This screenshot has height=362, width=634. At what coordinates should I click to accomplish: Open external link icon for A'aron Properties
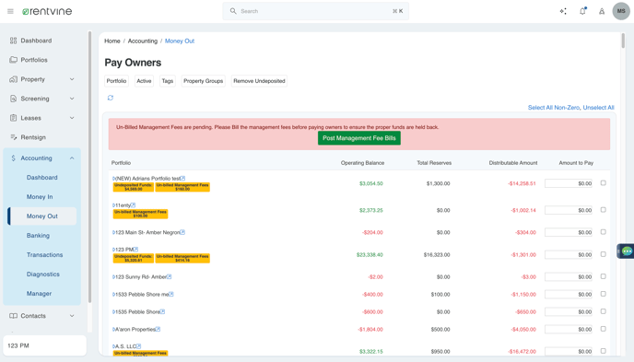tap(158, 329)
